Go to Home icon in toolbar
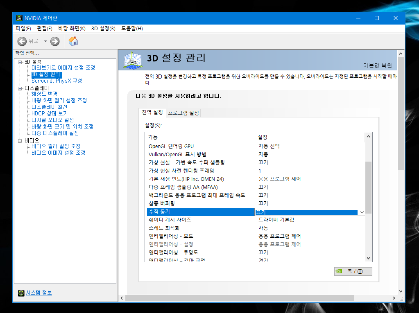 73,41
